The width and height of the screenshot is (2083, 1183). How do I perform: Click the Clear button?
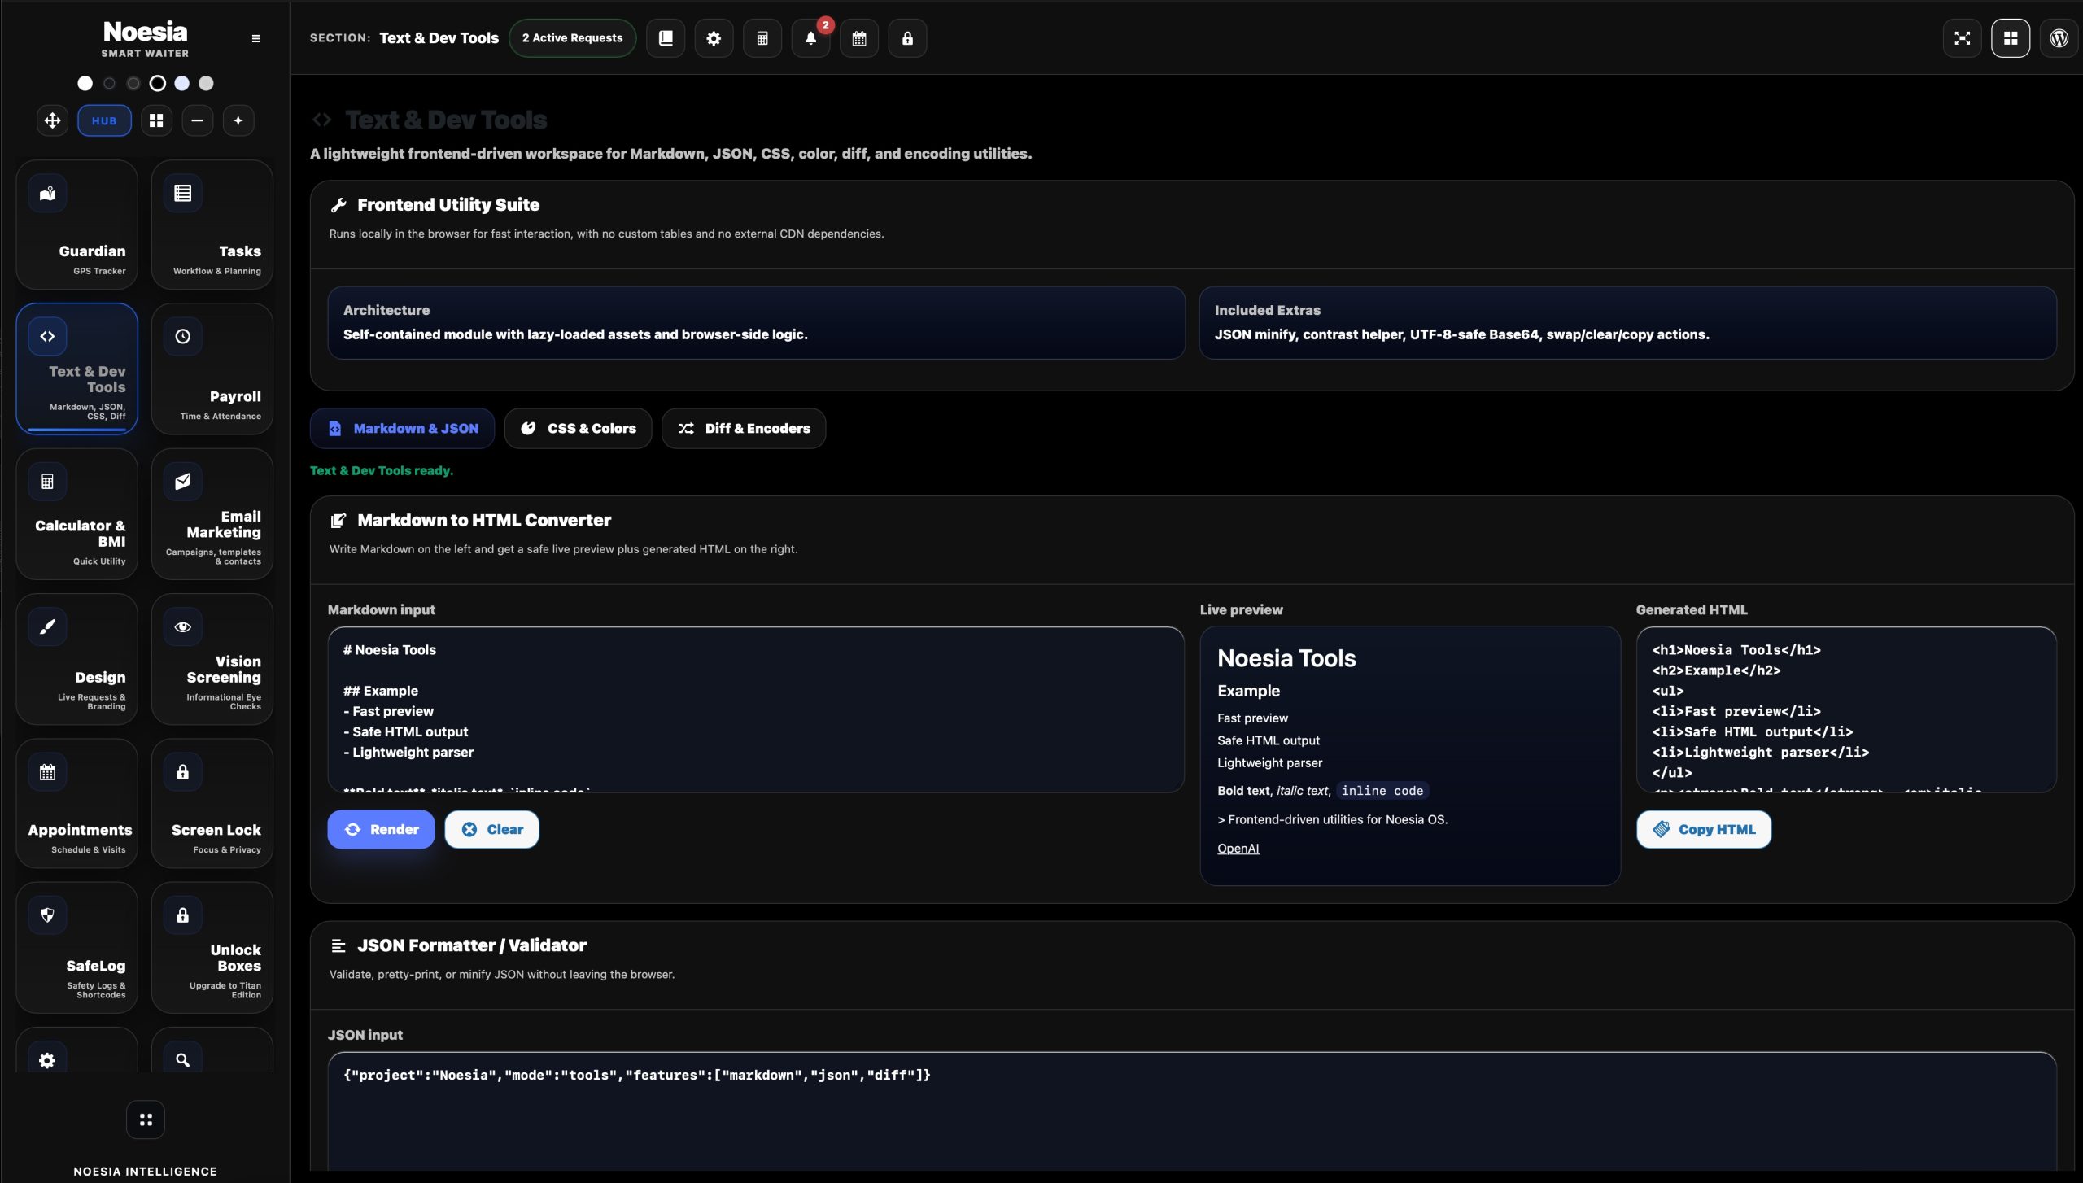tap(491, 829)
